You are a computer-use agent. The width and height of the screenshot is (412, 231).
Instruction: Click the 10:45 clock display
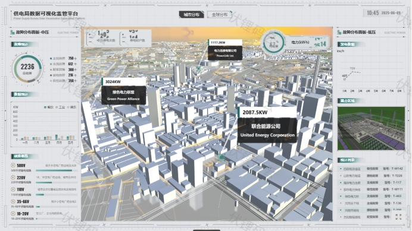tap(373, 13)
